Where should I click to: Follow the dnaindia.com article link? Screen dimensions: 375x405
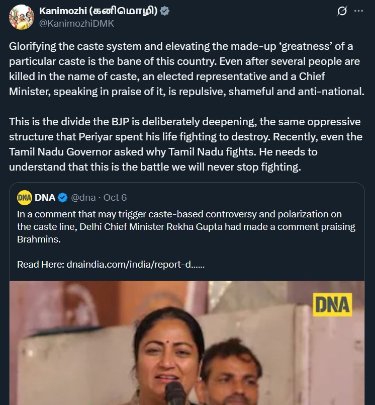tap(136, 264)
